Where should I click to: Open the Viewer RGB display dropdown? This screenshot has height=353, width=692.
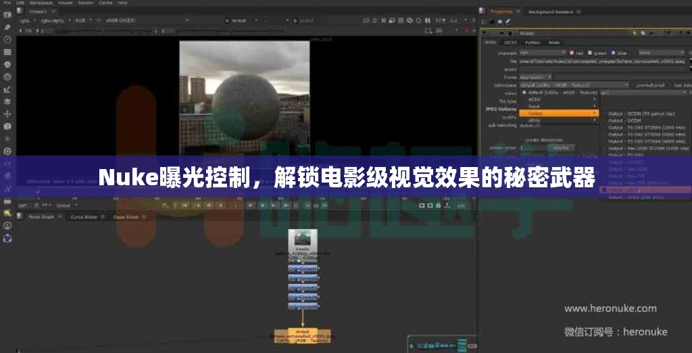click(83, 20)
